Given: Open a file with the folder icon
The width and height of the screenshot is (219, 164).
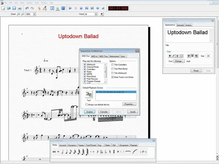Looking at the screenshot, I should point(9,8).
